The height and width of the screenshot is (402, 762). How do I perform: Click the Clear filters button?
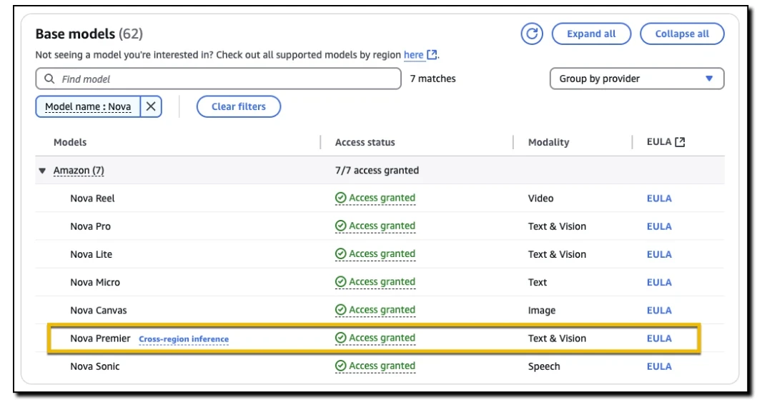[x=238, y=106]
